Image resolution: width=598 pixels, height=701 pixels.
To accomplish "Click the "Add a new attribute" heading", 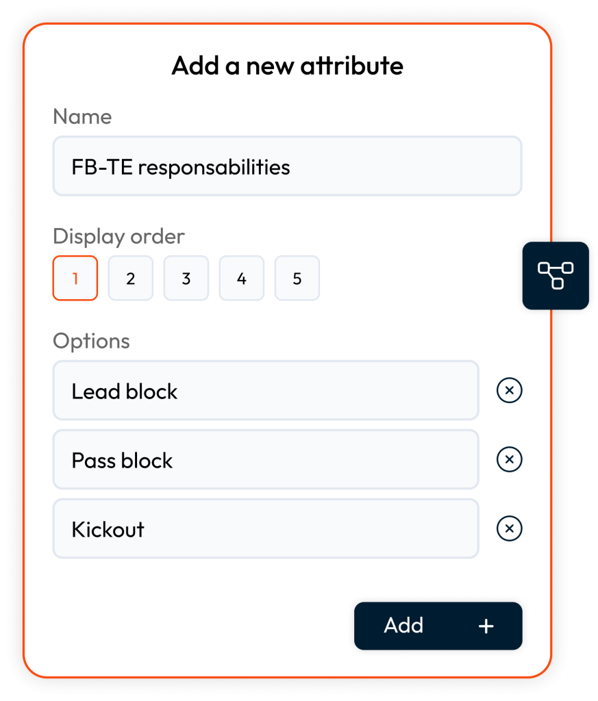I will (x=287, y=66).
